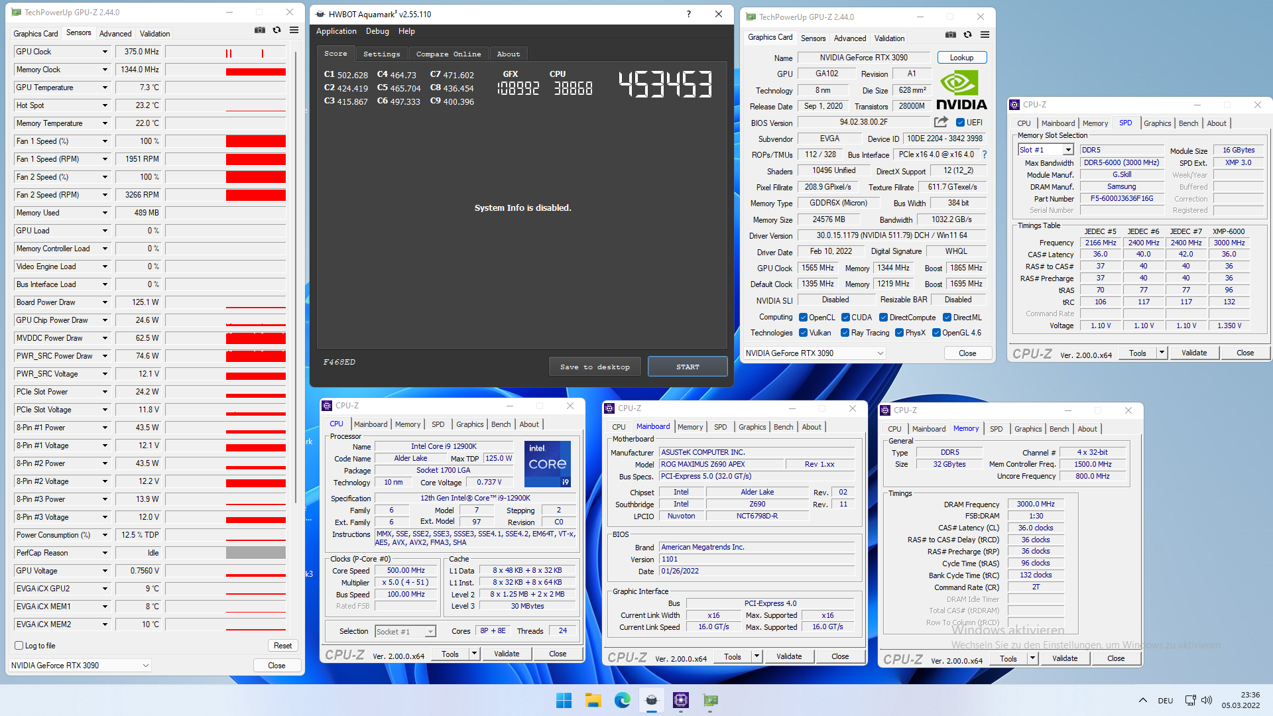Click the Aquamark total score 453453
The height and width of the screenshot is (716, 1273).
pos(664,85)
